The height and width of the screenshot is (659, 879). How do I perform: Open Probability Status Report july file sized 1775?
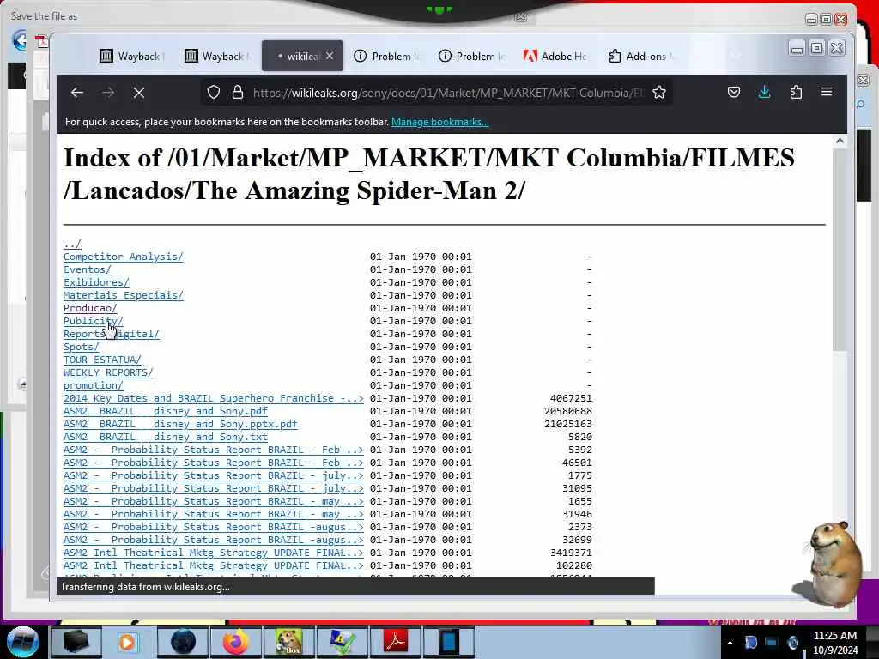tap(214, 475)
